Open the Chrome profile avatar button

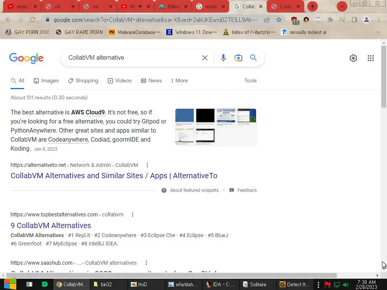(367, 20)
